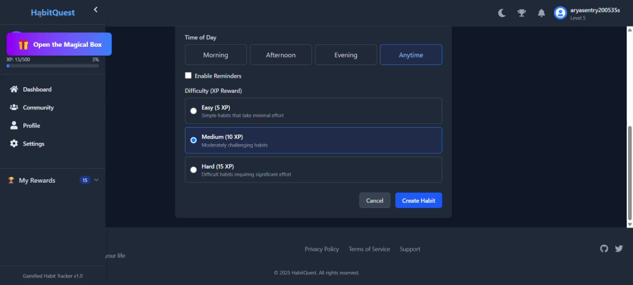Choose Afternoon time of day
633x285 pixels.
280,55
